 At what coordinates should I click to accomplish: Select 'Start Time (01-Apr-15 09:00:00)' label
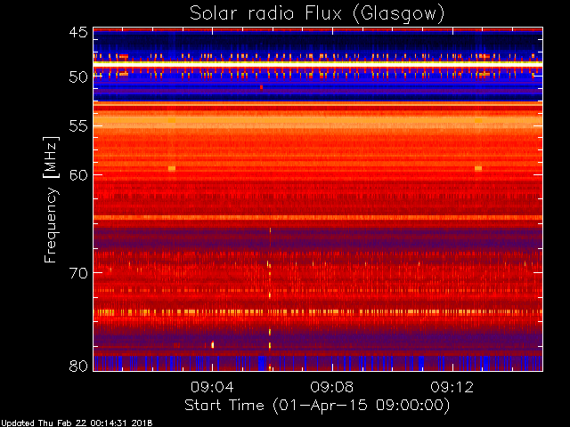coord(317,406)
